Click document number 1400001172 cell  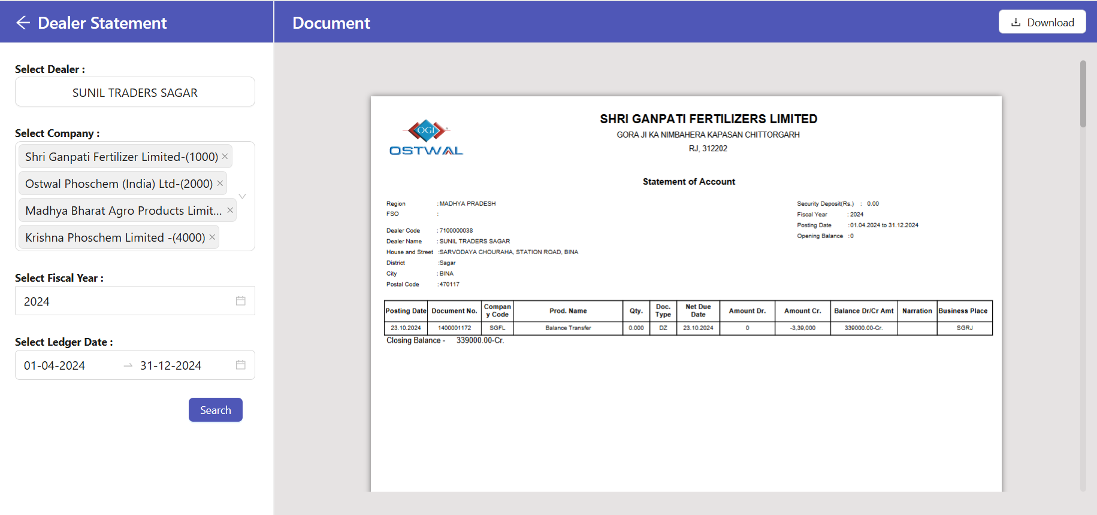tap(455, 328)
